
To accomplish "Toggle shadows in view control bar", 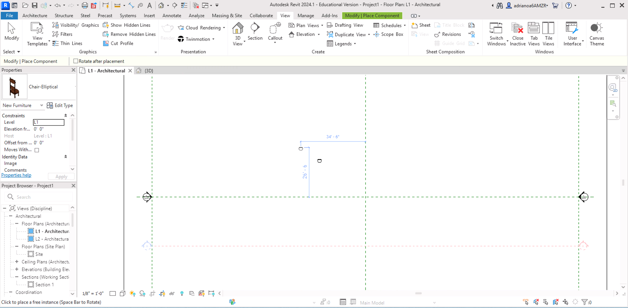I will click(x=142, y=294).
